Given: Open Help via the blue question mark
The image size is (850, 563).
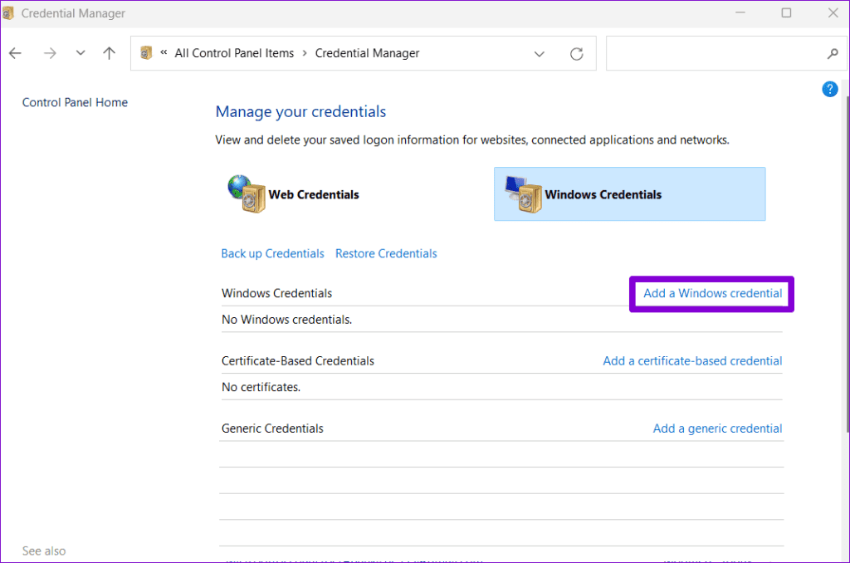Looking at the screenshot, I should click(x=829, y=89).
